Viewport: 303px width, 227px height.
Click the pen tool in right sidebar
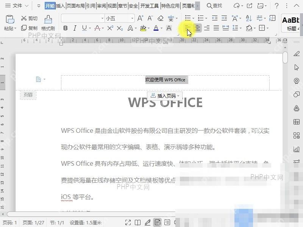[x=297, y=53]
